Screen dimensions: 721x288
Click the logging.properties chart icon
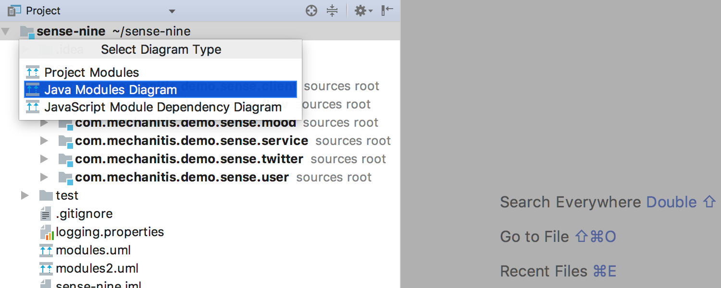46,232
